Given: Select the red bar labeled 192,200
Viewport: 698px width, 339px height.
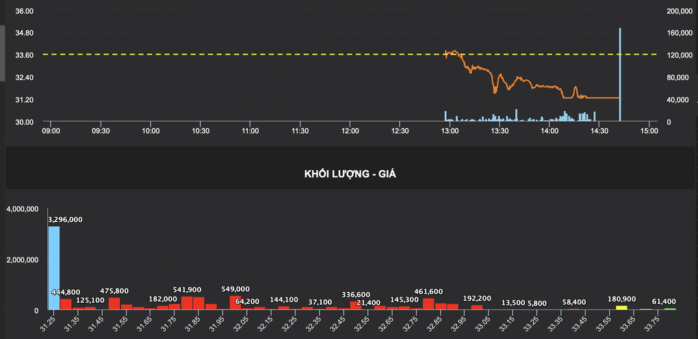Looking at the screenshot, I should coord(477,307).
